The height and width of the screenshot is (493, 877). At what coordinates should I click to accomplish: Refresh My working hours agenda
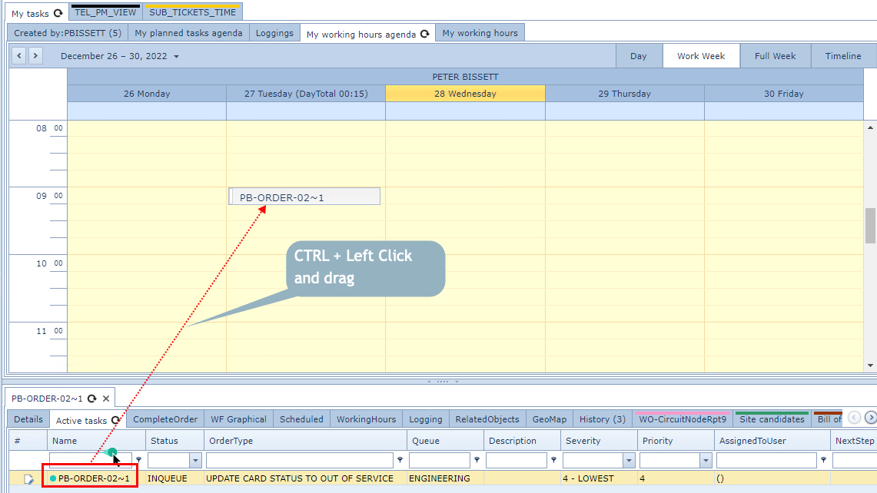425,34
